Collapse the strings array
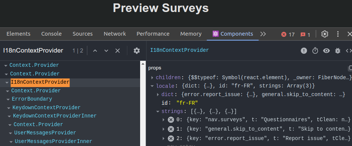 click(x=158, y=111)
